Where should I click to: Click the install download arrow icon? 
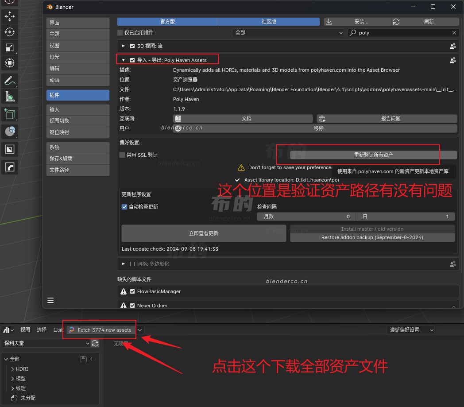point(329,22)
